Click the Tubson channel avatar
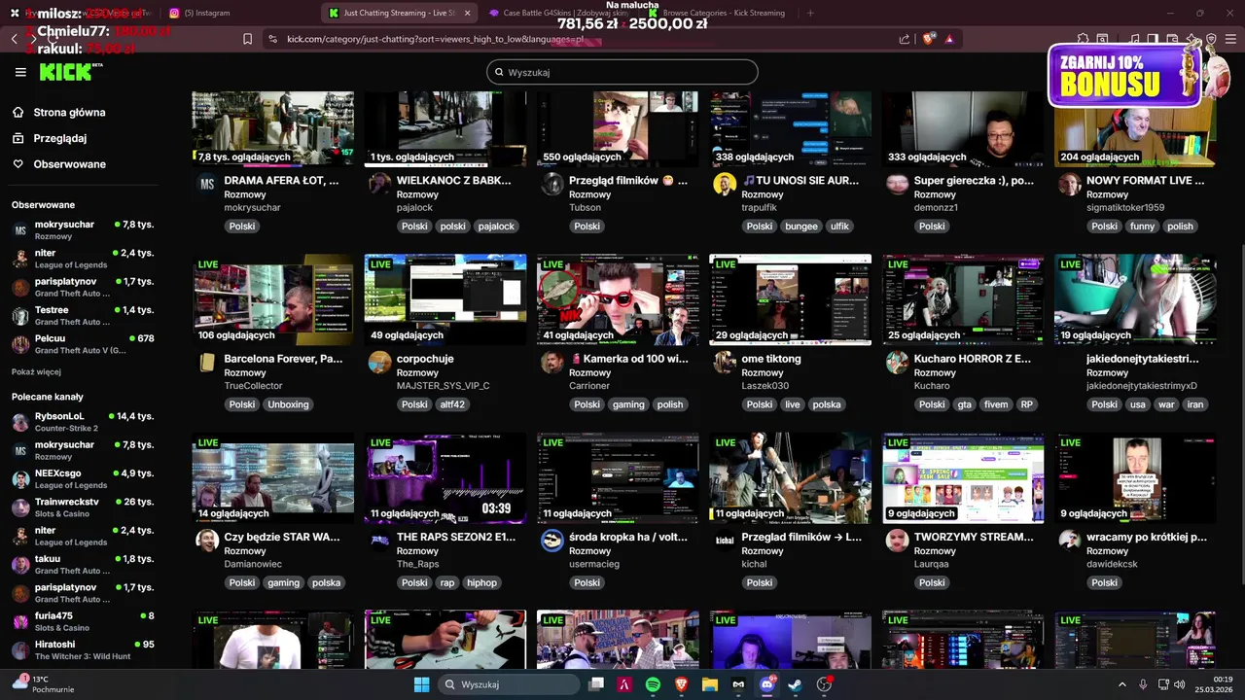This screenshot has height=700, width=1245. (x=552, y=184)
